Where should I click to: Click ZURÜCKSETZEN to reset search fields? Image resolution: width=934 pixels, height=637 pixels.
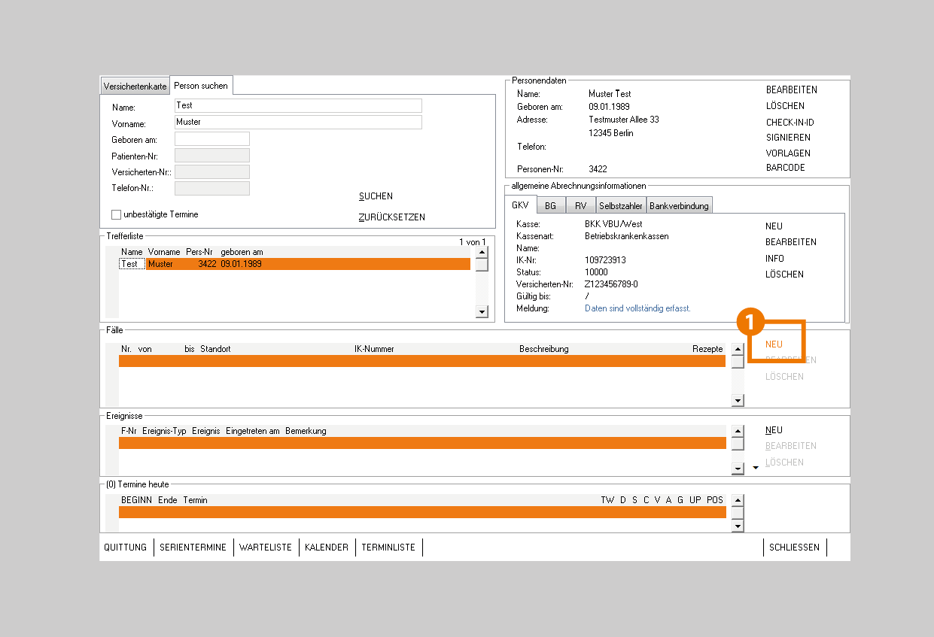pyautogui.click(x=391, y=217)
